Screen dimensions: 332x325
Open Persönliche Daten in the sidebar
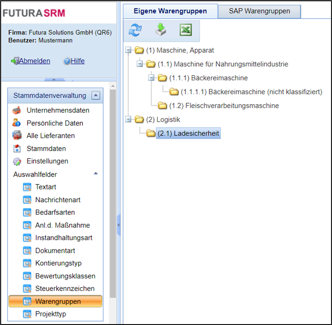click(x=55, y=123)
